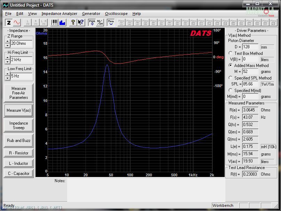This screenshot has width=281, height=211.
Task: Toggle the RE/IM display icon
Action: [100, 23]
